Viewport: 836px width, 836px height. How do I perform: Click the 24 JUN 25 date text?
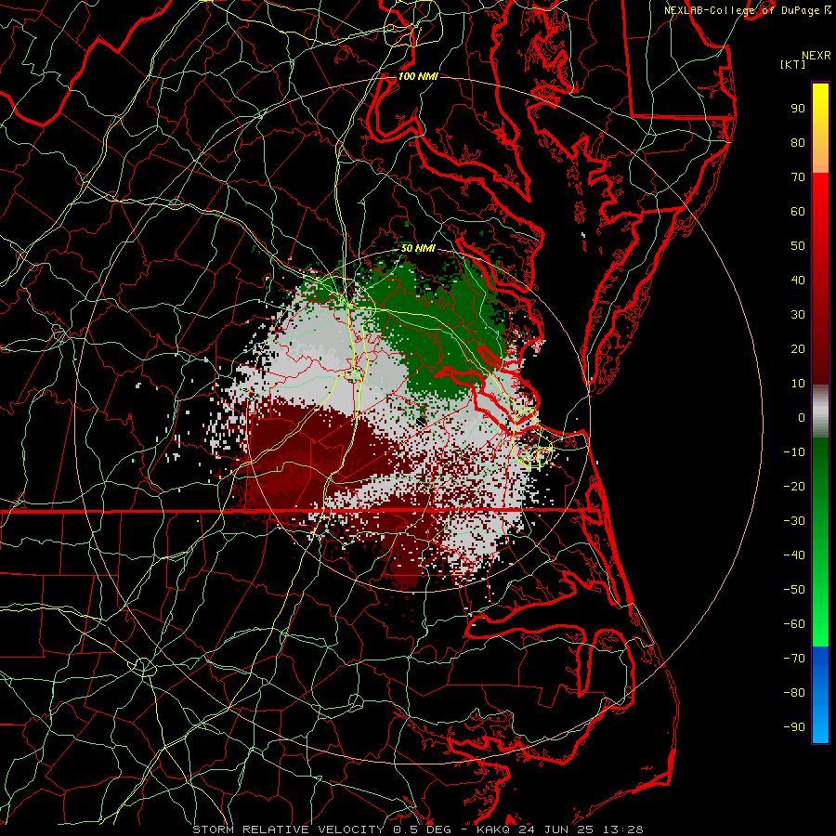point(556,829)
